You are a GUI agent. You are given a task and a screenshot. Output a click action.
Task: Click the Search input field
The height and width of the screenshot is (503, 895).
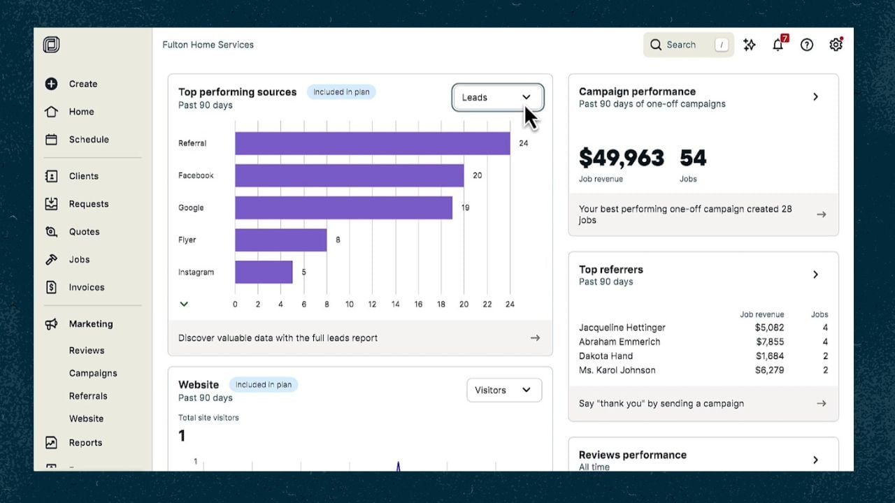pyautogui.click(x=688, y=45)
